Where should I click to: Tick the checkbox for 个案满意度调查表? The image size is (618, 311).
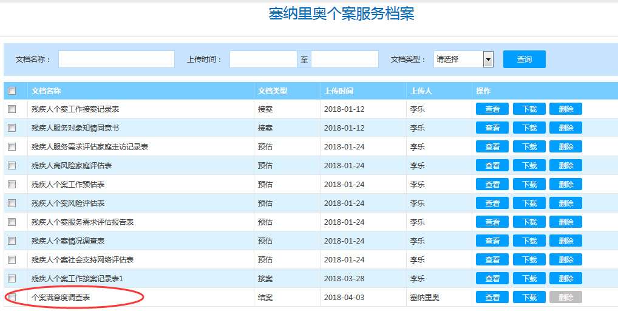tap(12, 298)
